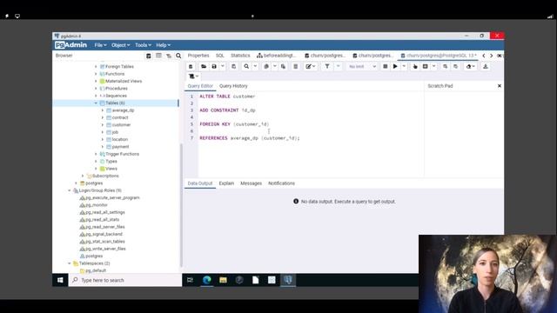Image resolution: width=557 pixels, height=313 pixels.
Task: Click the Open File folder icon
Action: [204, 66]
